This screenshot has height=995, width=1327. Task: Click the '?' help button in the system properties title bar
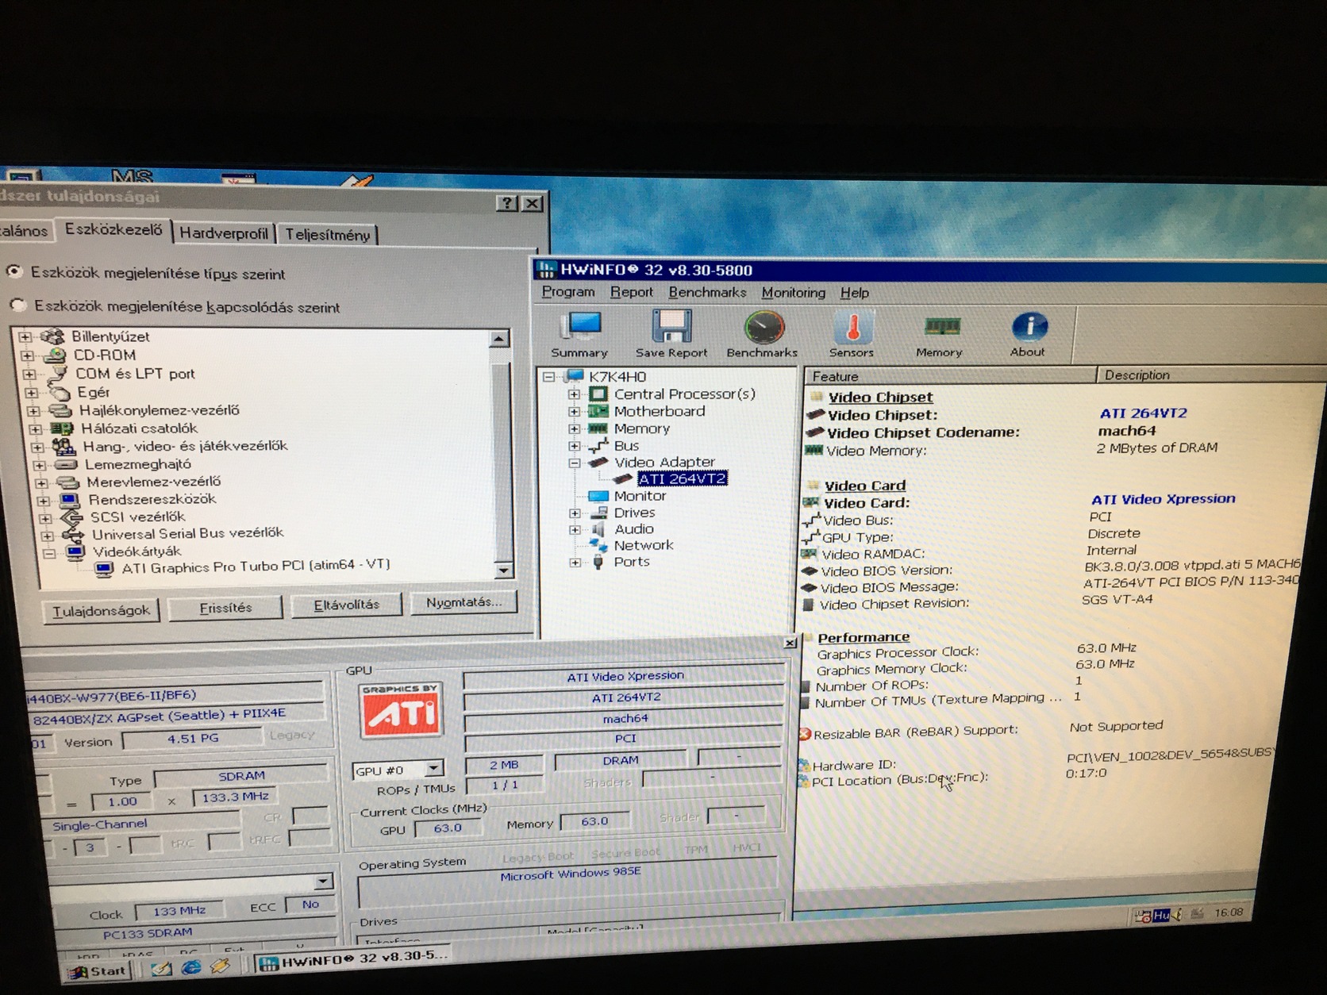pos(507,203)
